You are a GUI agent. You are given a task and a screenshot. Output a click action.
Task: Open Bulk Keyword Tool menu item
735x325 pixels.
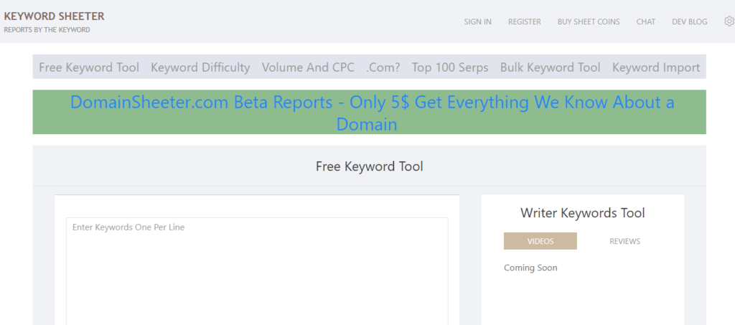click(551, 67)
